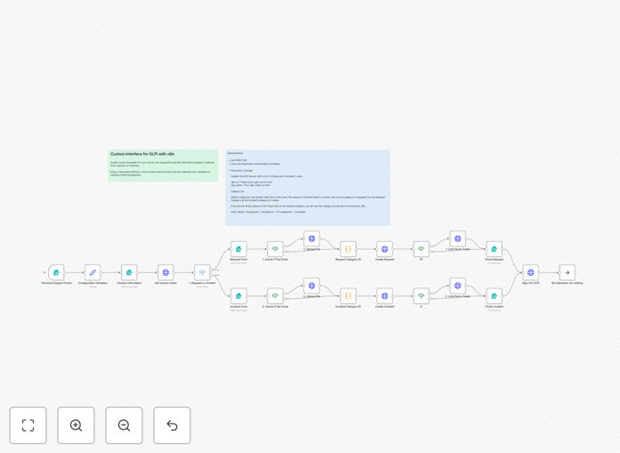The height and width of the screenshot is (453, 620).
Task: Reset canvas zoom with the undo-arrow button
Action: 172,425
